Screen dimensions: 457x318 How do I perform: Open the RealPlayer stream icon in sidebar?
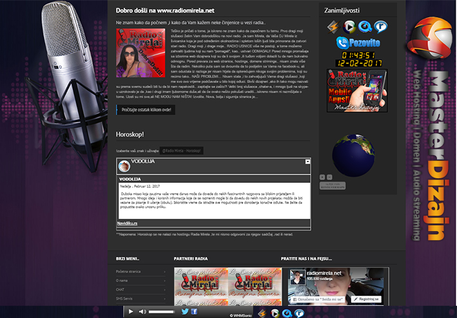[x=380, y=26]
